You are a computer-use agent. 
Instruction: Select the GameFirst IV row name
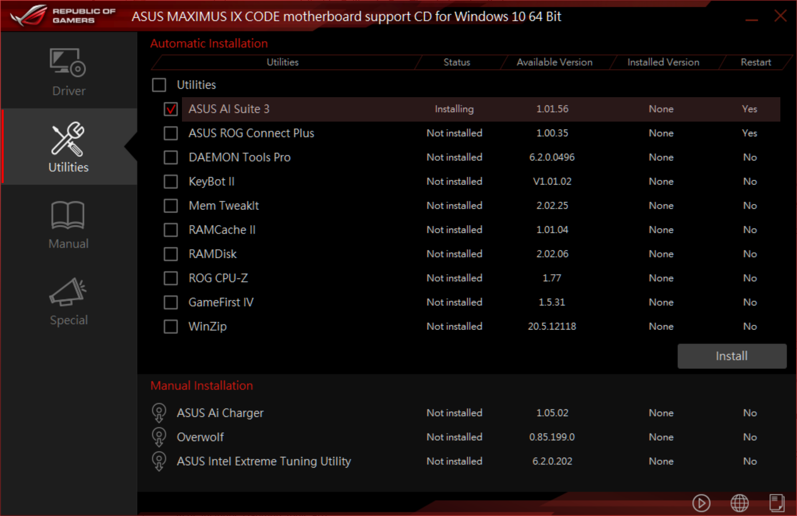coord(221,302)
